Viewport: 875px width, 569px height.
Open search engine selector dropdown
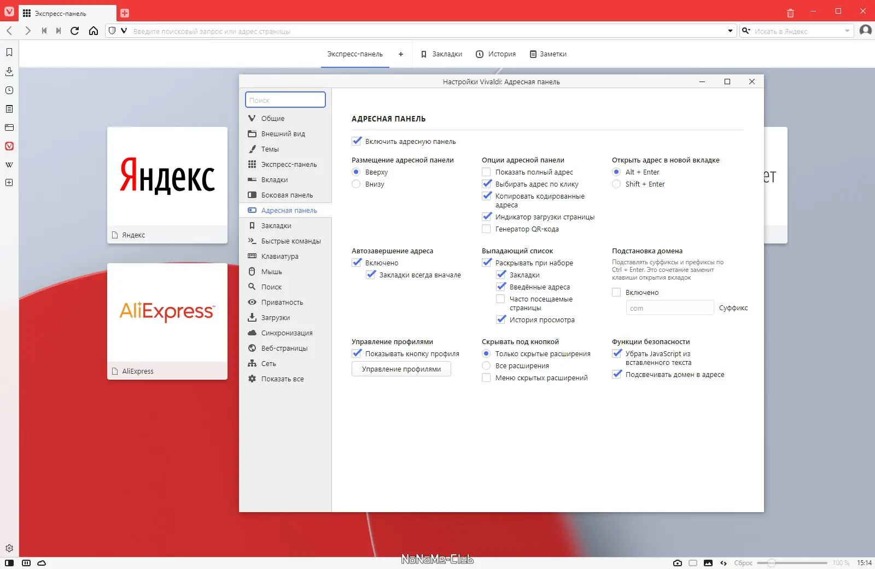pos(746,31)
